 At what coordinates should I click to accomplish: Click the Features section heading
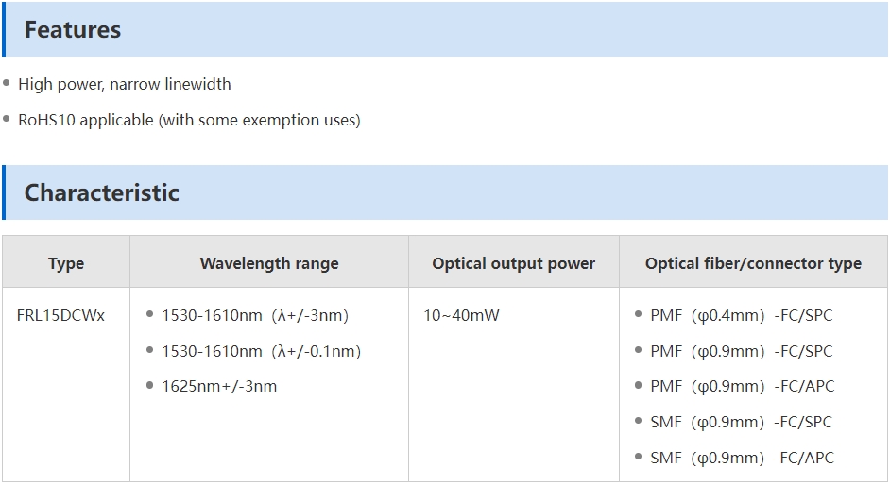(73, 29)
